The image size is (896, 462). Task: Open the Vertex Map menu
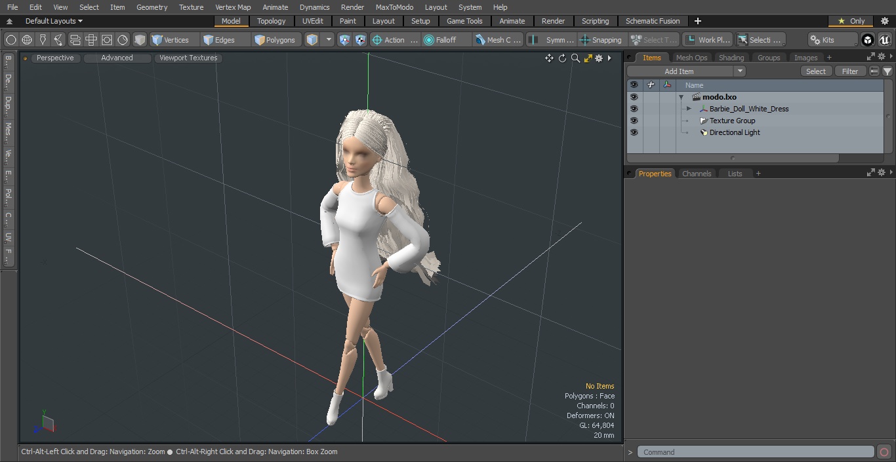point(233,7)
